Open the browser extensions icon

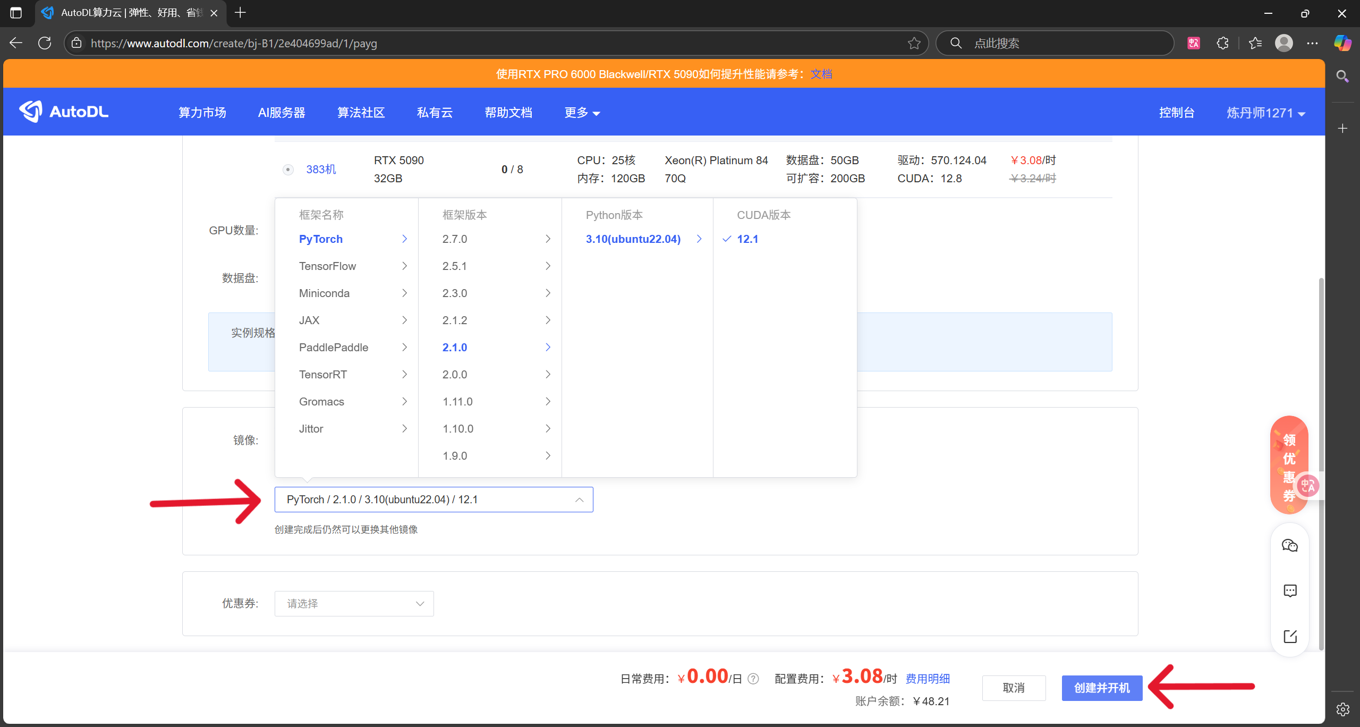pos(1222,43)
